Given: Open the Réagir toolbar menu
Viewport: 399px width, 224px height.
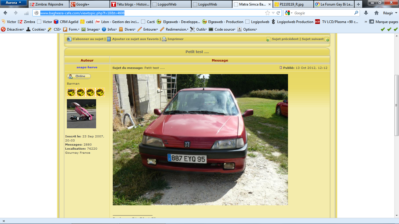Looking at the screenshot, I should click(390, 13).
